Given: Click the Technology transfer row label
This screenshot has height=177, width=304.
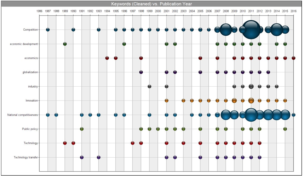Looking at the screenshot, I should click(x=26, y=157).
